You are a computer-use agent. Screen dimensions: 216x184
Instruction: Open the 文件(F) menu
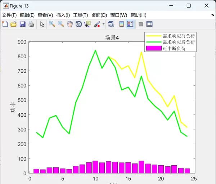click(x=9, y=15)
